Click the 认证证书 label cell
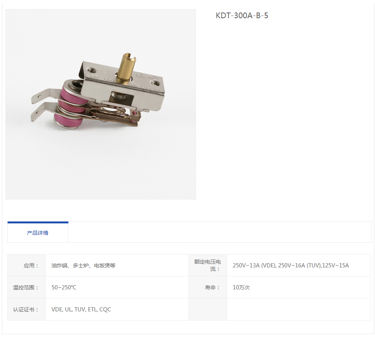This screenshot has width=375, height=344. coord(27,309)
